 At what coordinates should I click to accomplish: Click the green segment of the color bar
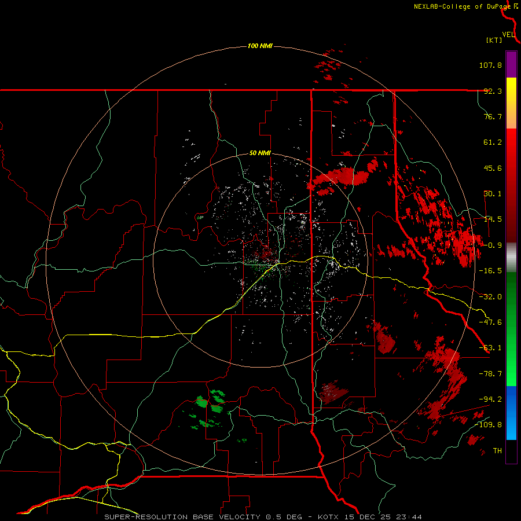tap(511, 329)
